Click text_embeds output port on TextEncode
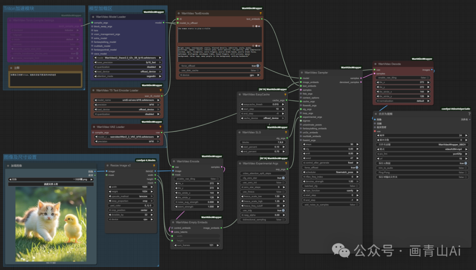 262,19
